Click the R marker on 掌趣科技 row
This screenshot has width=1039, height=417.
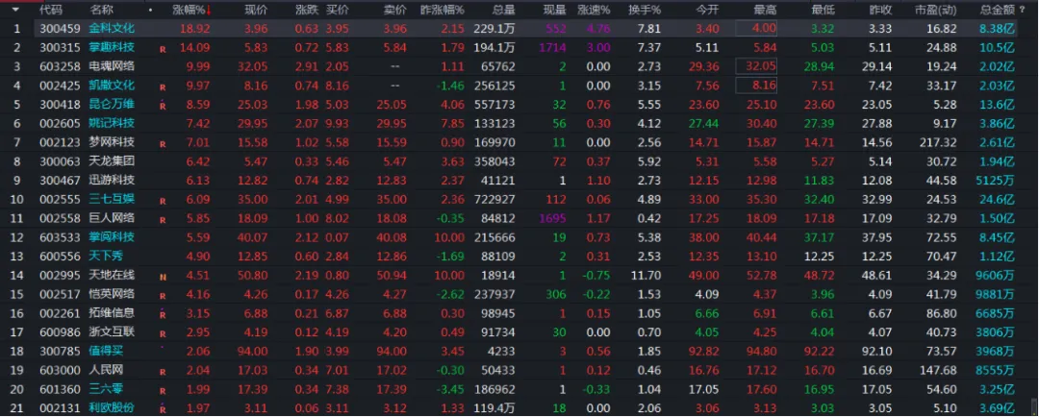(x=163, y=49)
